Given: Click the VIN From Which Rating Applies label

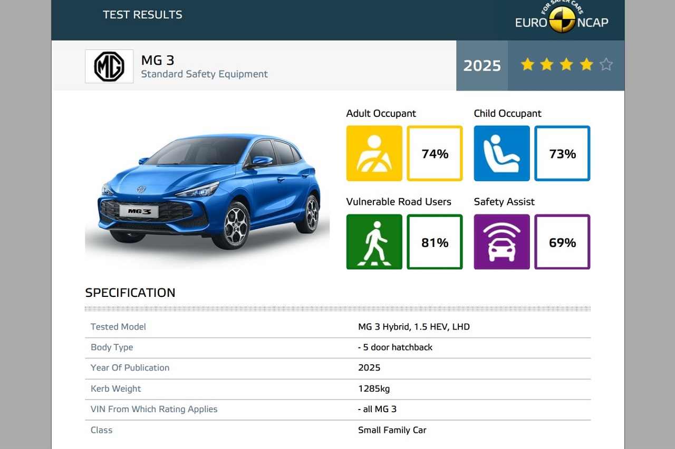Looking at the screenshot, I should click(154, 409).
